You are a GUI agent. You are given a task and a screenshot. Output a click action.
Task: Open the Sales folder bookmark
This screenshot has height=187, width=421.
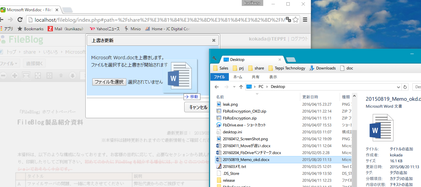[221, 68]
